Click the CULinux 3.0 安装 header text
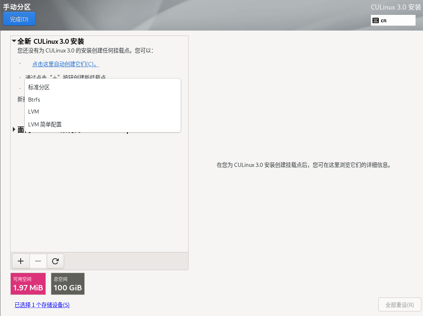The width and height of the screenshot is (423, 316). [396, 7]
